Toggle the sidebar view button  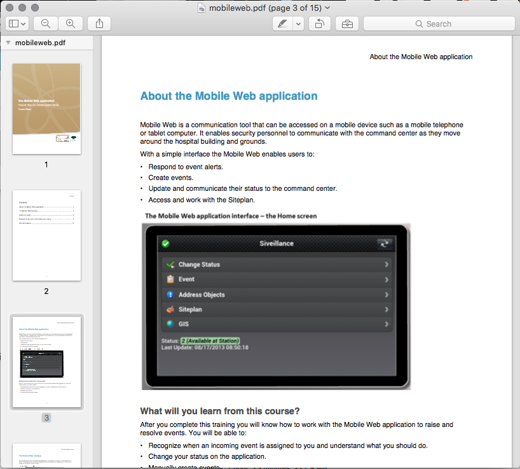pos(17,24)
